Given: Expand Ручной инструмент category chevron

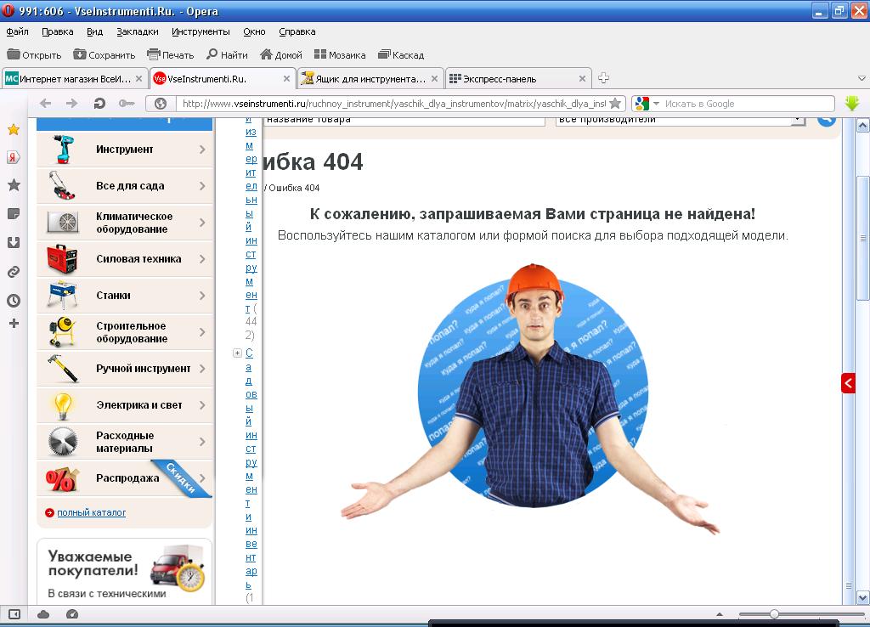Looking at the screenshot, I should (202, 369).
